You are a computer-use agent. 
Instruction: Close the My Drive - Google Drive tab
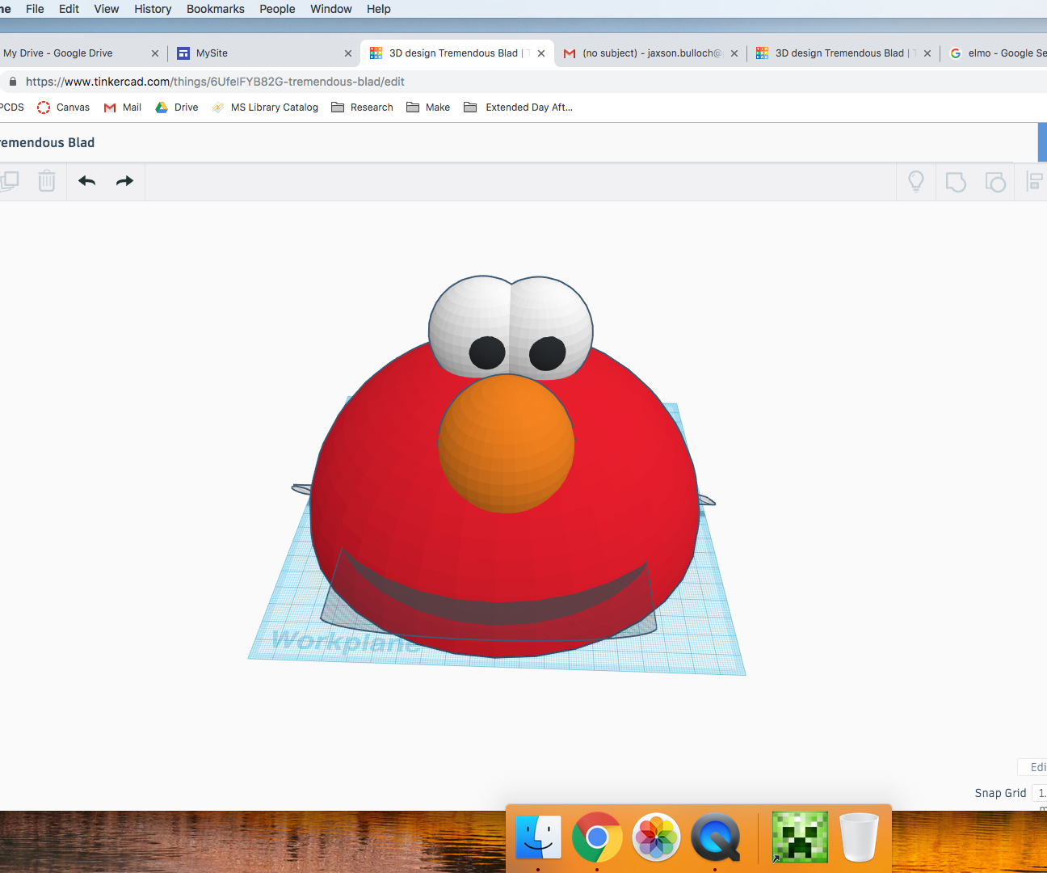pyautogui.click(x=155, y=53)
